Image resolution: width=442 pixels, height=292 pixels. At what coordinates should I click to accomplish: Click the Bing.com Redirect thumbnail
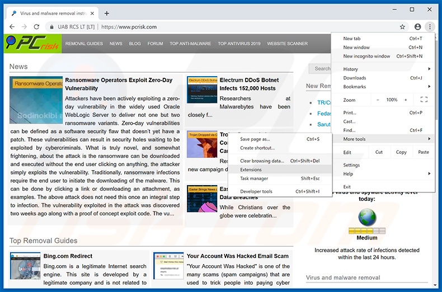[25, 266]
